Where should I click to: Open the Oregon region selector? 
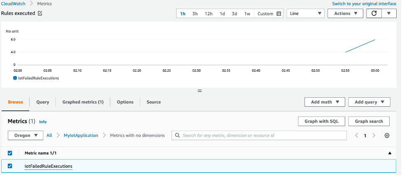point(26,136)
